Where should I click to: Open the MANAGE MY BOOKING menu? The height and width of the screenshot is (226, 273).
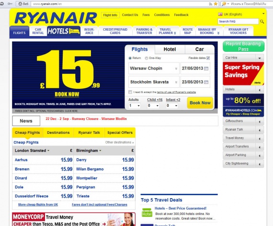tap(209, 31)
